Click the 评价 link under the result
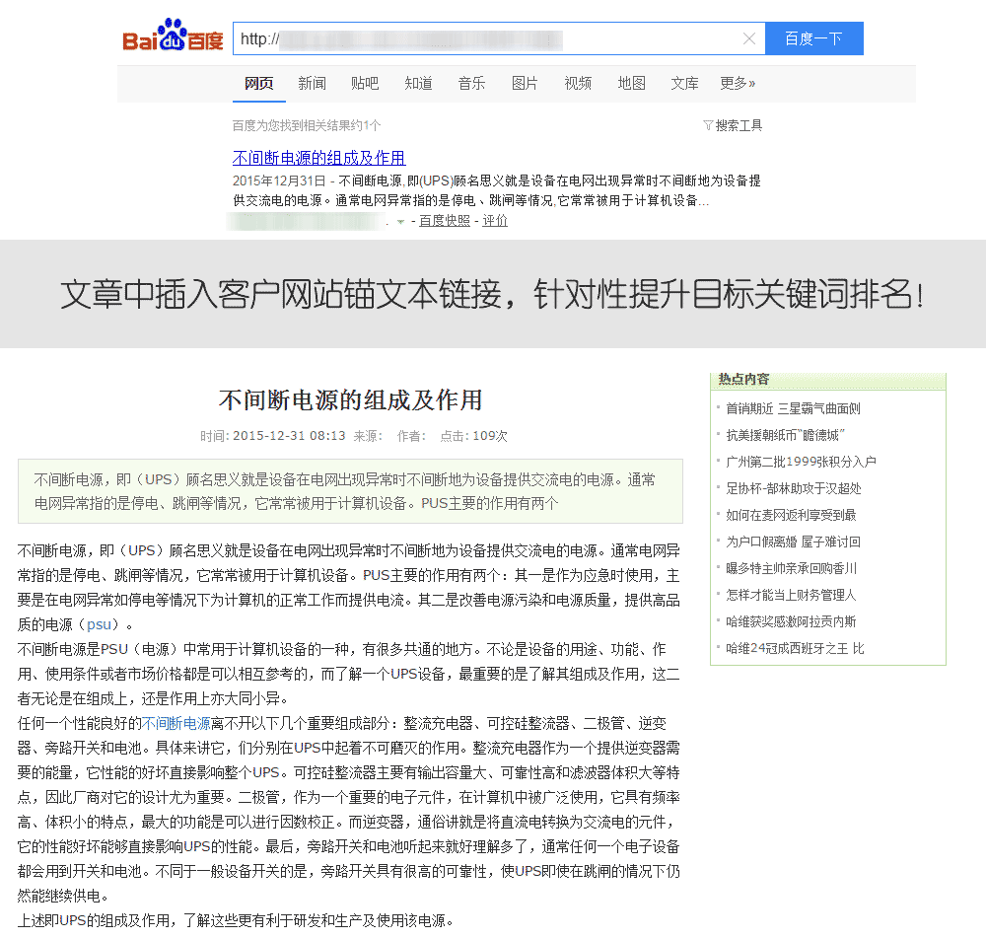This screenshot has height=939, width=986. tap(495, 221)
